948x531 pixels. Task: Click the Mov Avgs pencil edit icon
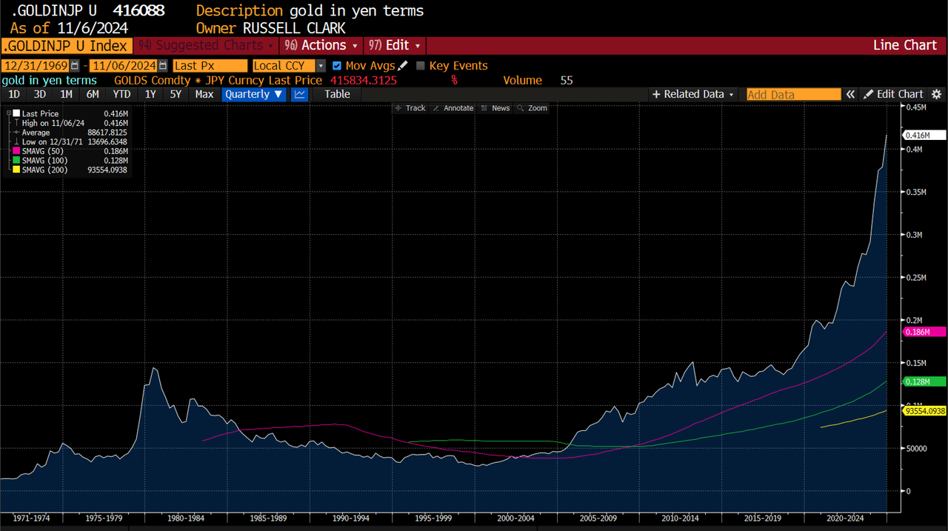pyautogui.click(x=403, y=66)
